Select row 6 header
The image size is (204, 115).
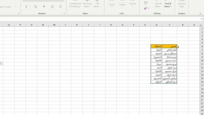coord(202,46)
